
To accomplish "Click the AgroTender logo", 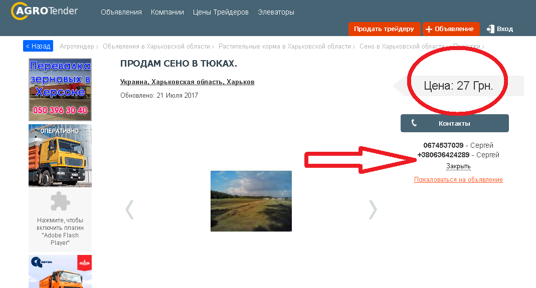I will click(x=45, y=11).
